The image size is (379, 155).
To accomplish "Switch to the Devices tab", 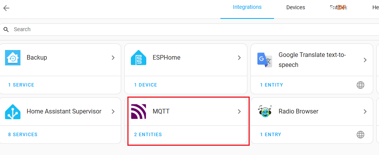I will (x=296, y=7).
